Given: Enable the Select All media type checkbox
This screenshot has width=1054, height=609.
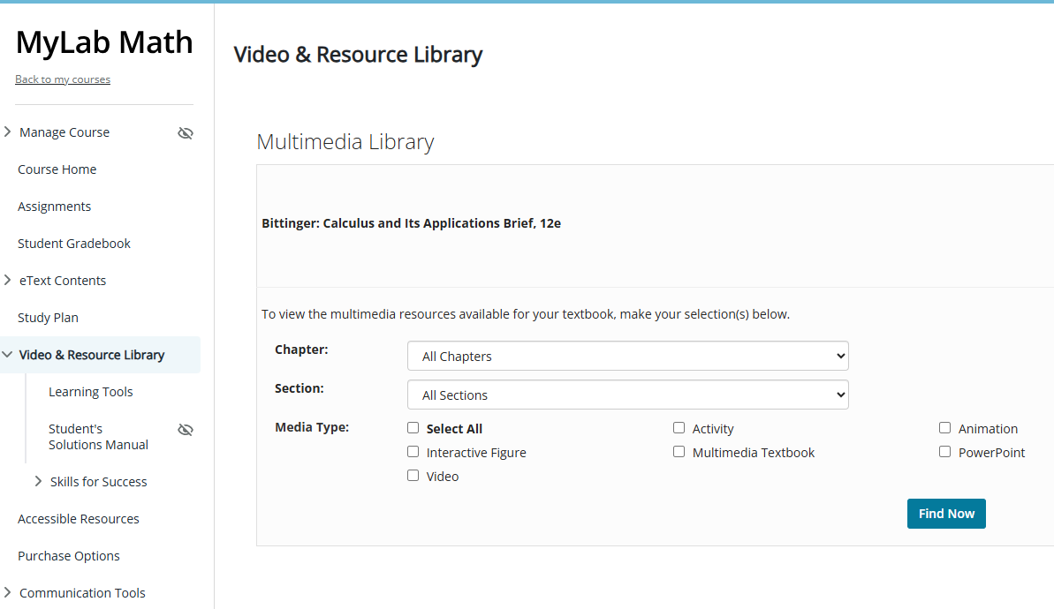Looking at the screenshot, I should pos(413,427).
